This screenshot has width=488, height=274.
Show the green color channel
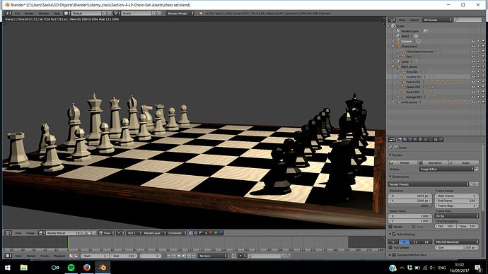pos(216,233)
